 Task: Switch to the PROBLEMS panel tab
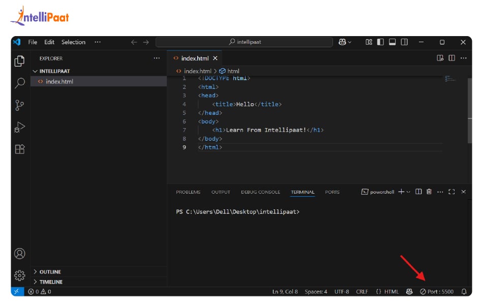[188, 192]
